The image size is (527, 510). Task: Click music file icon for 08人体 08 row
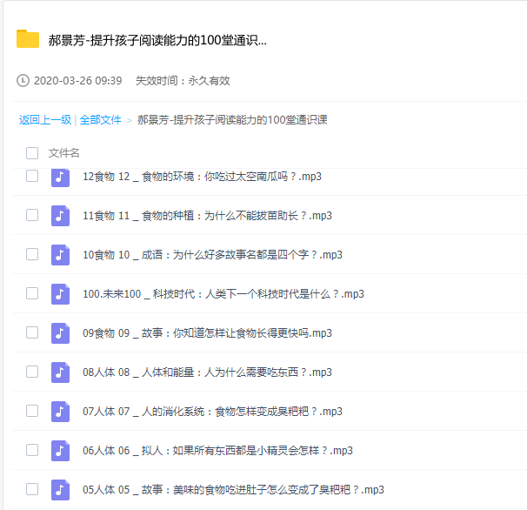click(x=60, y=372)
